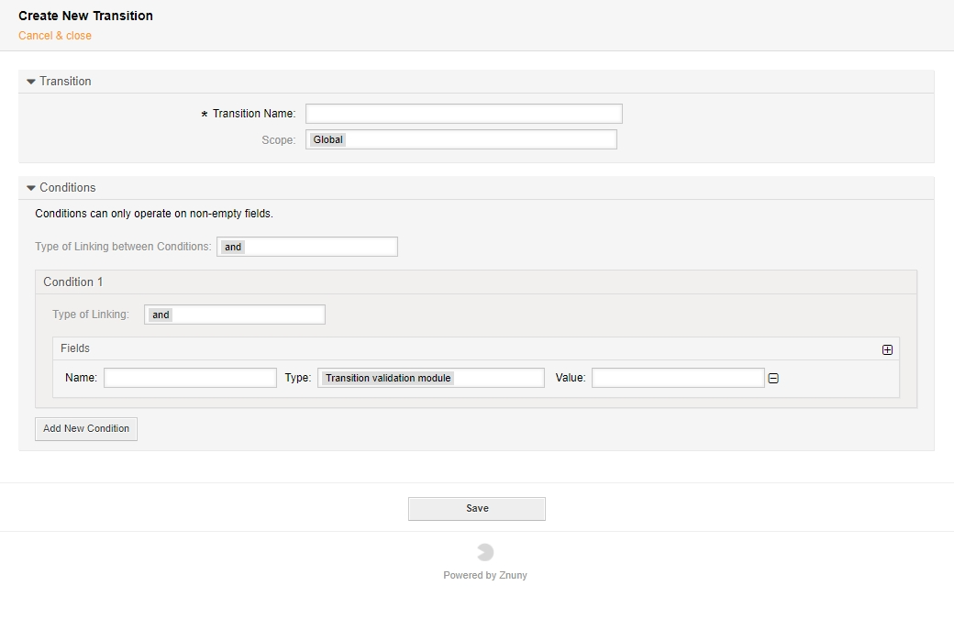The image size is (954, 641).
Task: Add a new field using the plus icon
Action: point(886,349)
